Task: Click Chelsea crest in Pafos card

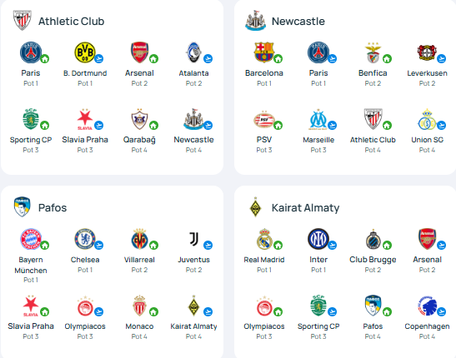Action: tap(85, 239)
